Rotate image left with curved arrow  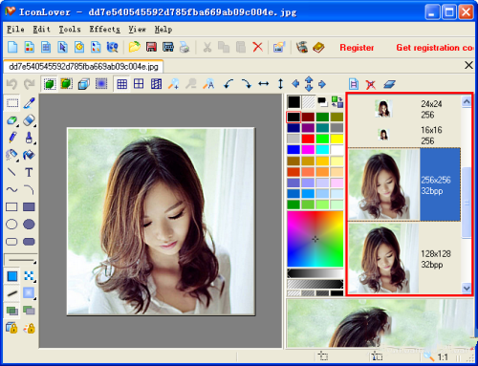[228, 84]
